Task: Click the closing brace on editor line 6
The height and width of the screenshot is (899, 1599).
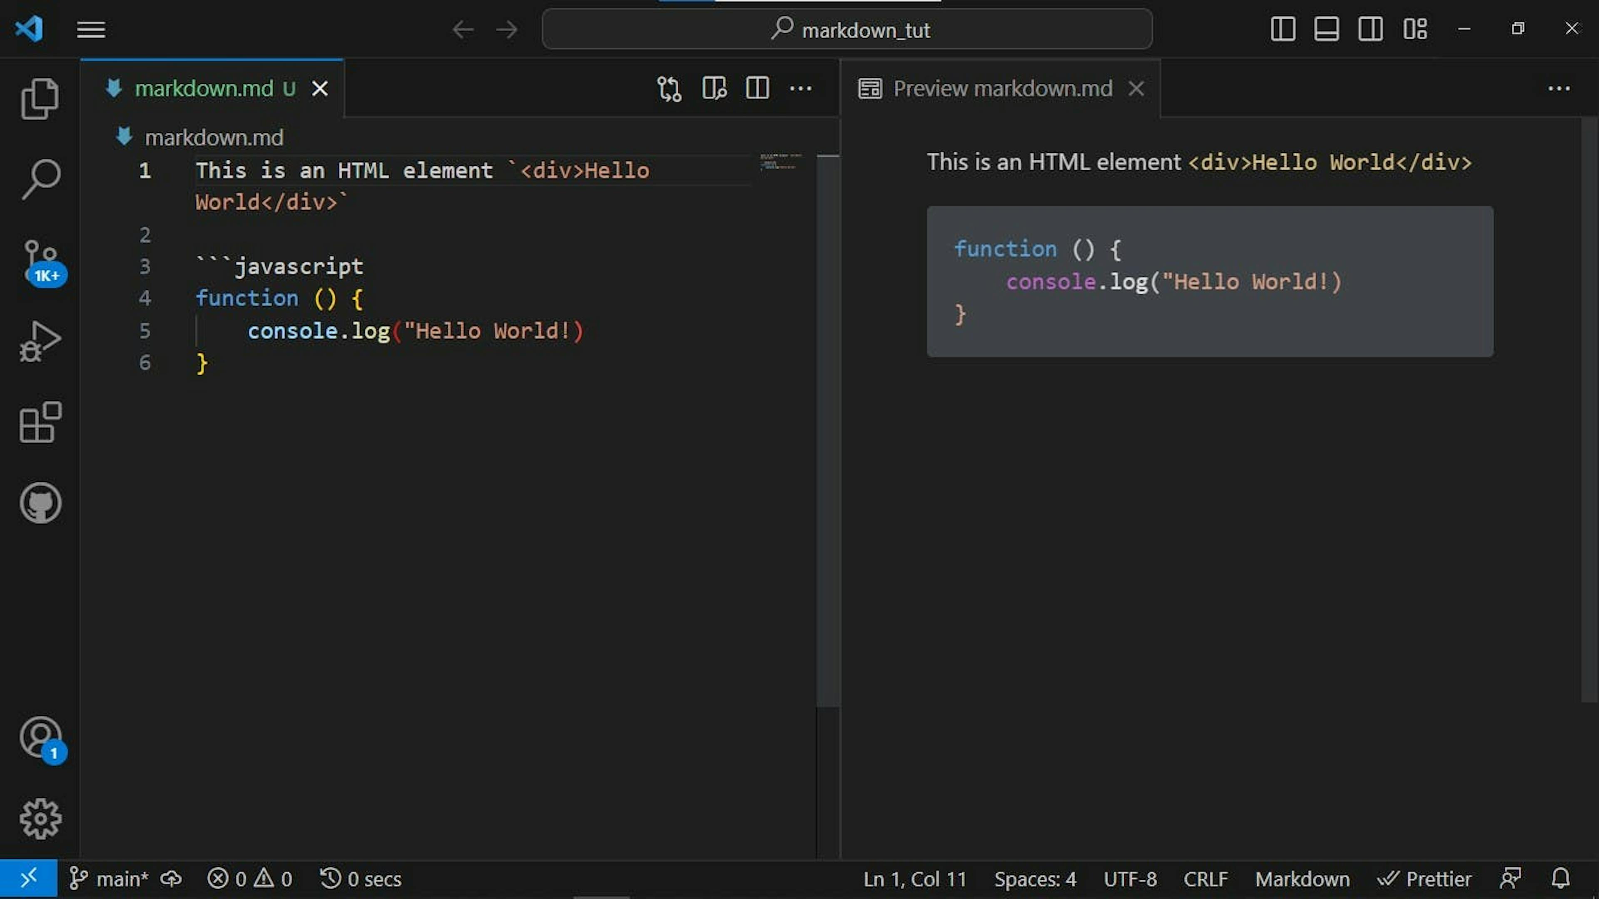Action: point(202,363)
